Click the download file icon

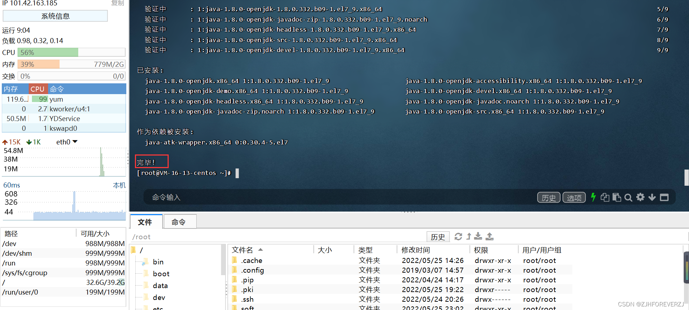(x=478, y=236)
